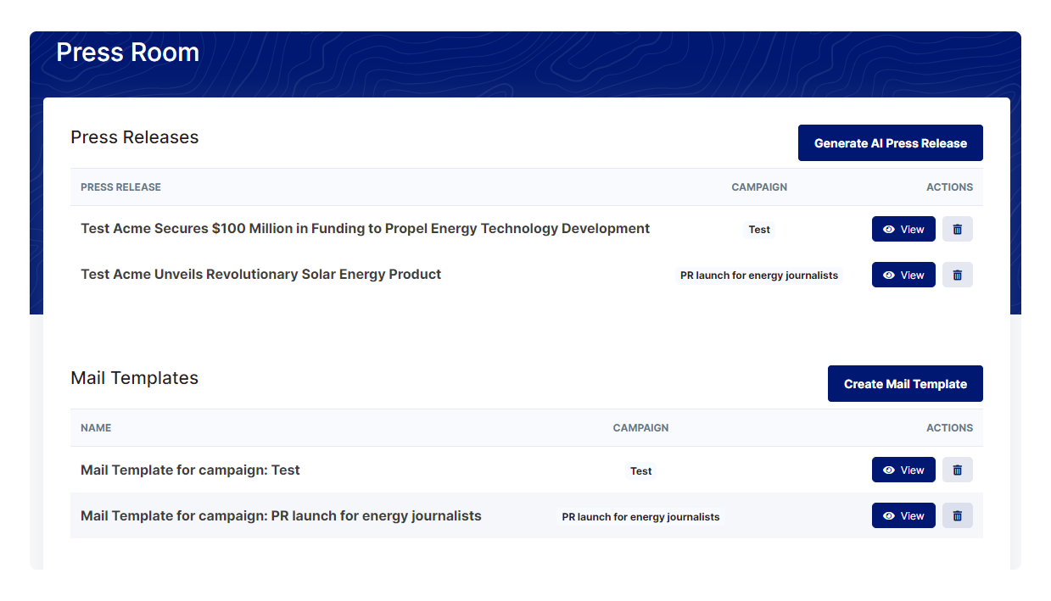View the $100 Million Funding press release
1051x601 pixels.
903,229
